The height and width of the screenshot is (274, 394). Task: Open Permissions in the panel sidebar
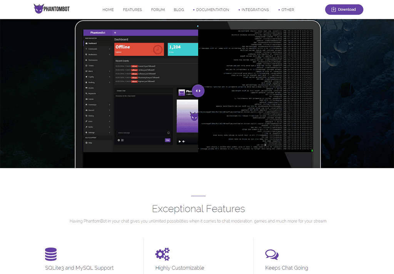coord(98,60)
